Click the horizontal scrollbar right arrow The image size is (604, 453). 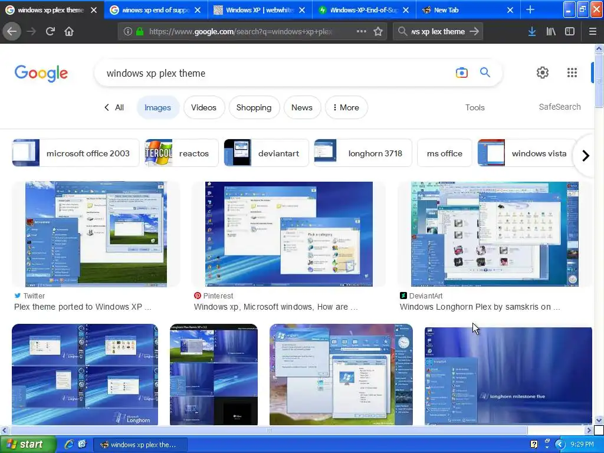point(589,430)
